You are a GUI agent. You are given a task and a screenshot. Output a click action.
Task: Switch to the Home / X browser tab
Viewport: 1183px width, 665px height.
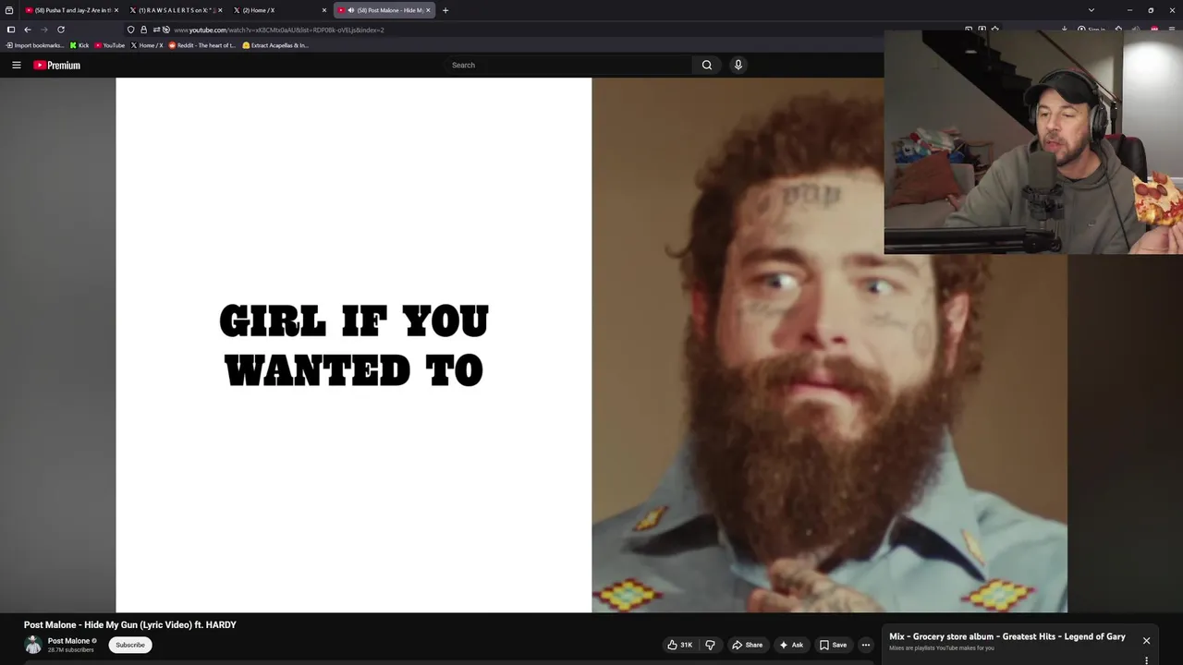tap(277, 10)
